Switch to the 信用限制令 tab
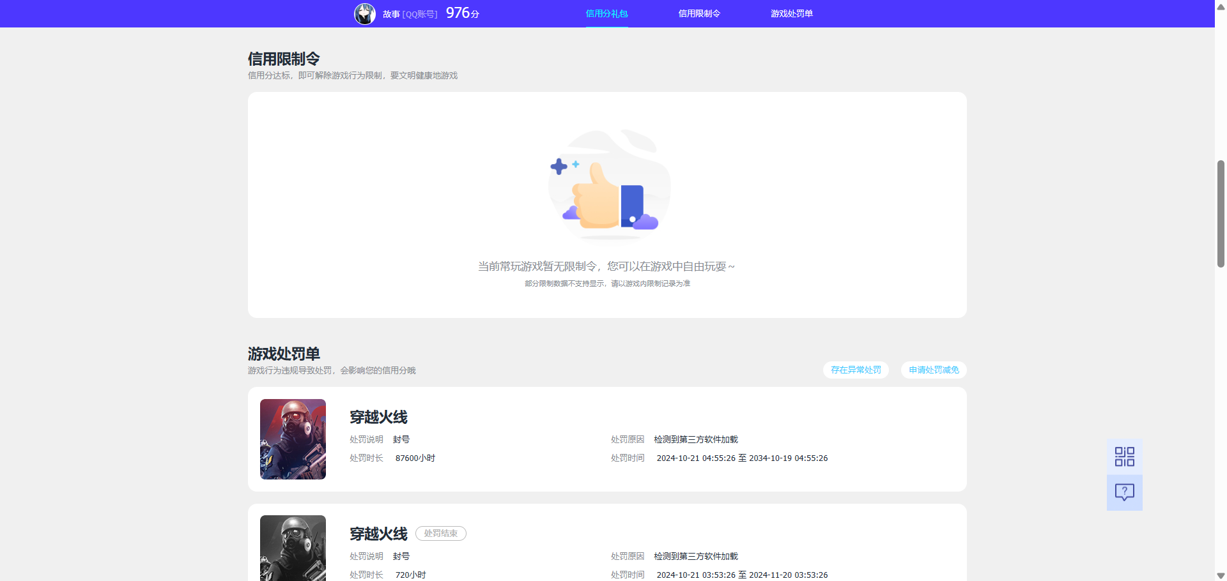 point(699,13)
